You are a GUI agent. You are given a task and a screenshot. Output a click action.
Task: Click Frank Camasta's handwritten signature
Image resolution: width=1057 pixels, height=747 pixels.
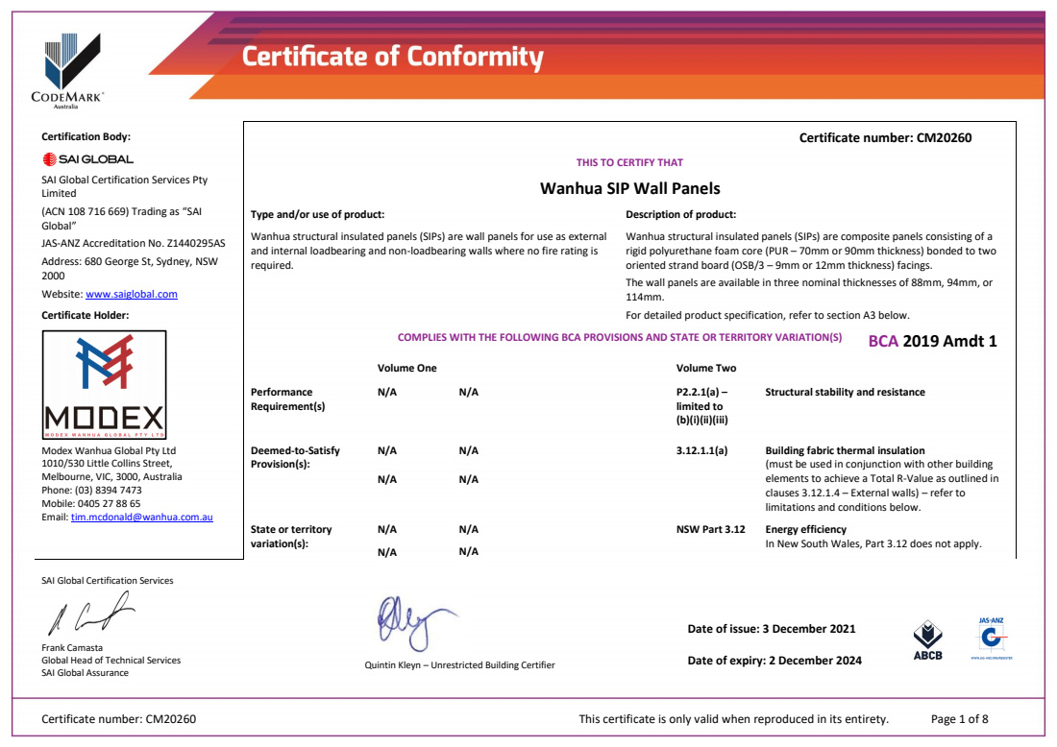pos(90,613)
